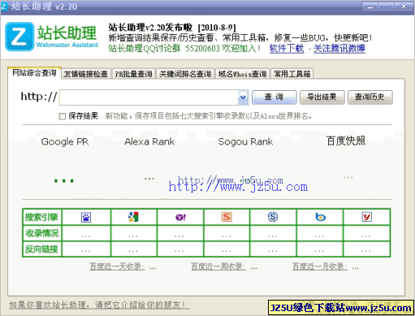Viewport: 415px width, 316px height.
Task: Click the Youdao red y icon
Action: coord(367,217)
